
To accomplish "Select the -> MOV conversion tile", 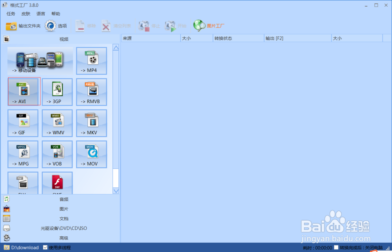I will coord(91,154).
